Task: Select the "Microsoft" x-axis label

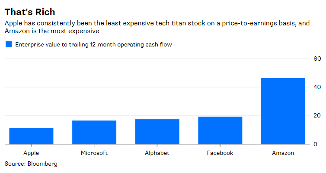Action: 94,153
